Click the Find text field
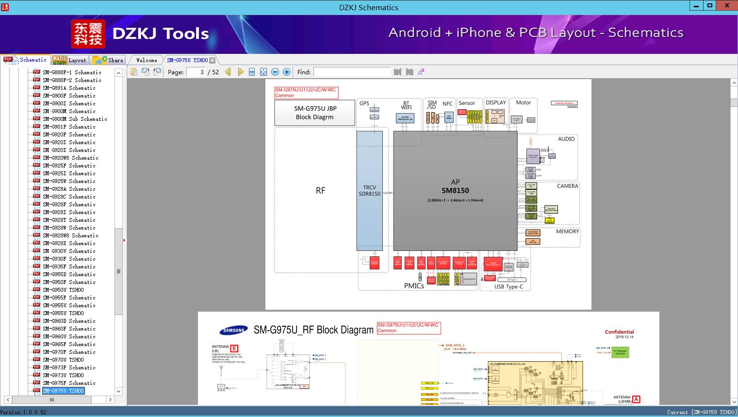This screenshot has height=417, width=738. click(352, 72)
